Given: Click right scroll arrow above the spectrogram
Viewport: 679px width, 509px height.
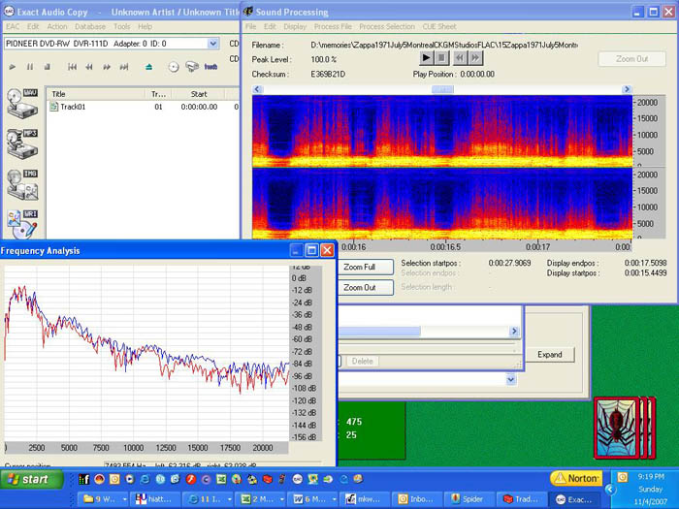Looking at the screenshot, I should (627, 89).
